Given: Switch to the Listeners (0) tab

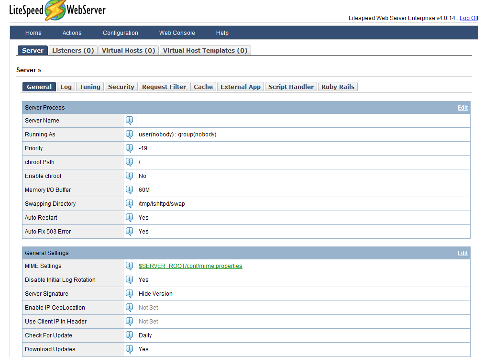Looking at the screenshot, I should (73, 51).
